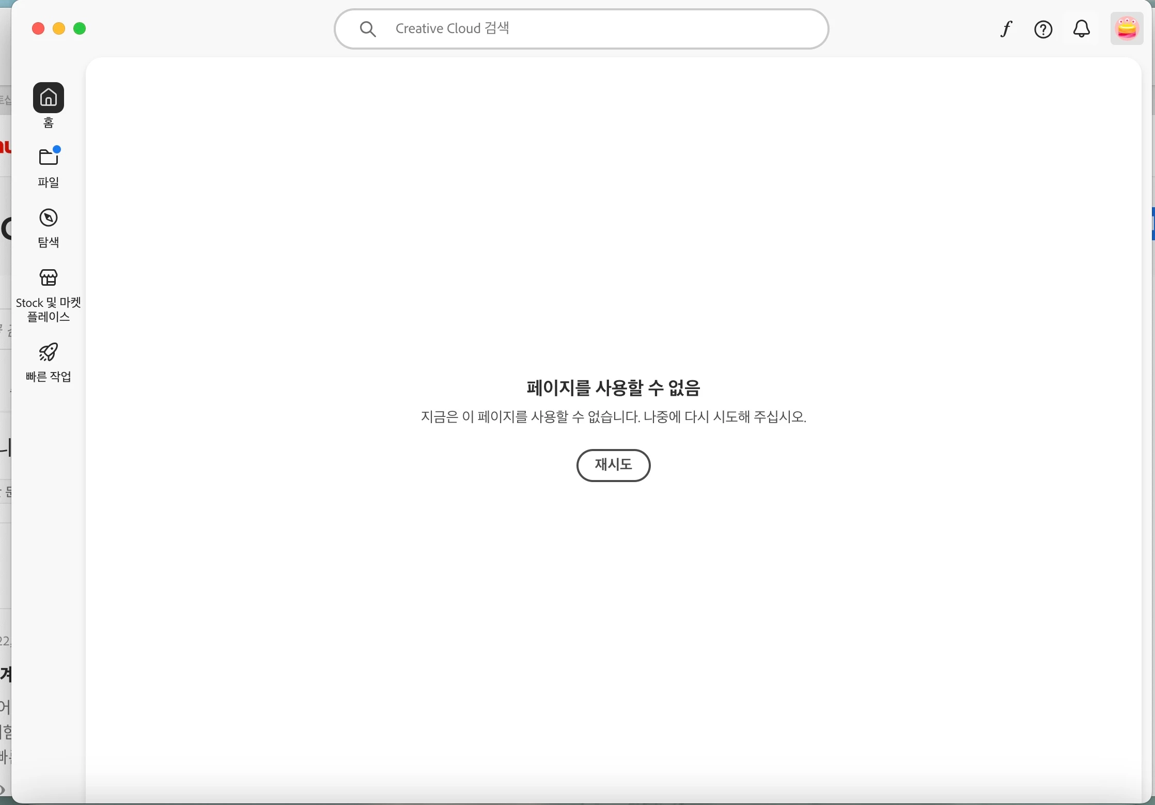Click the magnifying glass search icon
1155x805 pixels.
coord(368,29)
